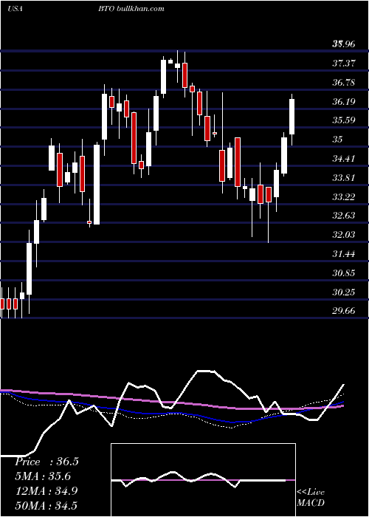Click the 34.41 price axis label

pos(344,159)
